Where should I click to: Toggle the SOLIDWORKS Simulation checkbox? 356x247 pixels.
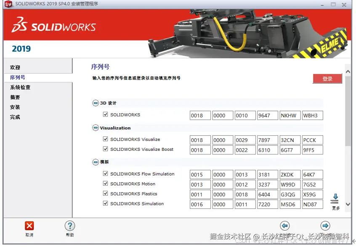click(x=105, y=203)
